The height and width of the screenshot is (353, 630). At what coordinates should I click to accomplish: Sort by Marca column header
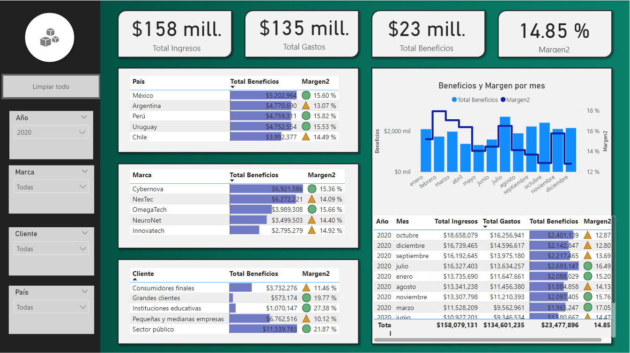click(142, 175)
